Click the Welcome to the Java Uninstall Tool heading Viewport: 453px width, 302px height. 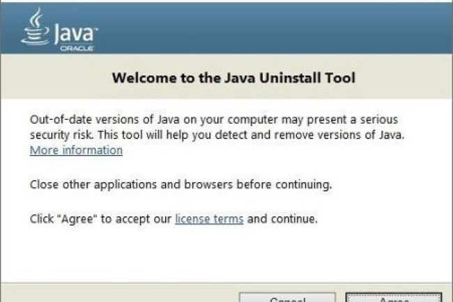(x=233, y=78)
